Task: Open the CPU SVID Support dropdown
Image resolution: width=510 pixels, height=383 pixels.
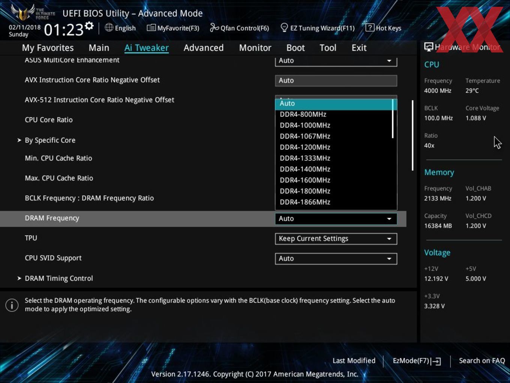Action: point(336,258)
